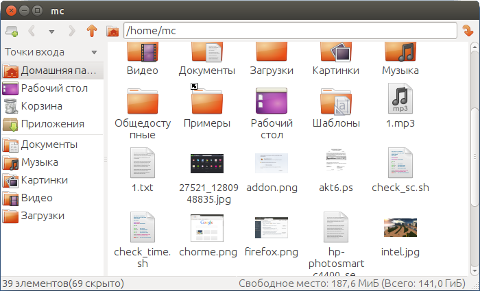The image size is (480, 291).
Task: Select the addon.png thumbnail
Action: tap(272, 163)
